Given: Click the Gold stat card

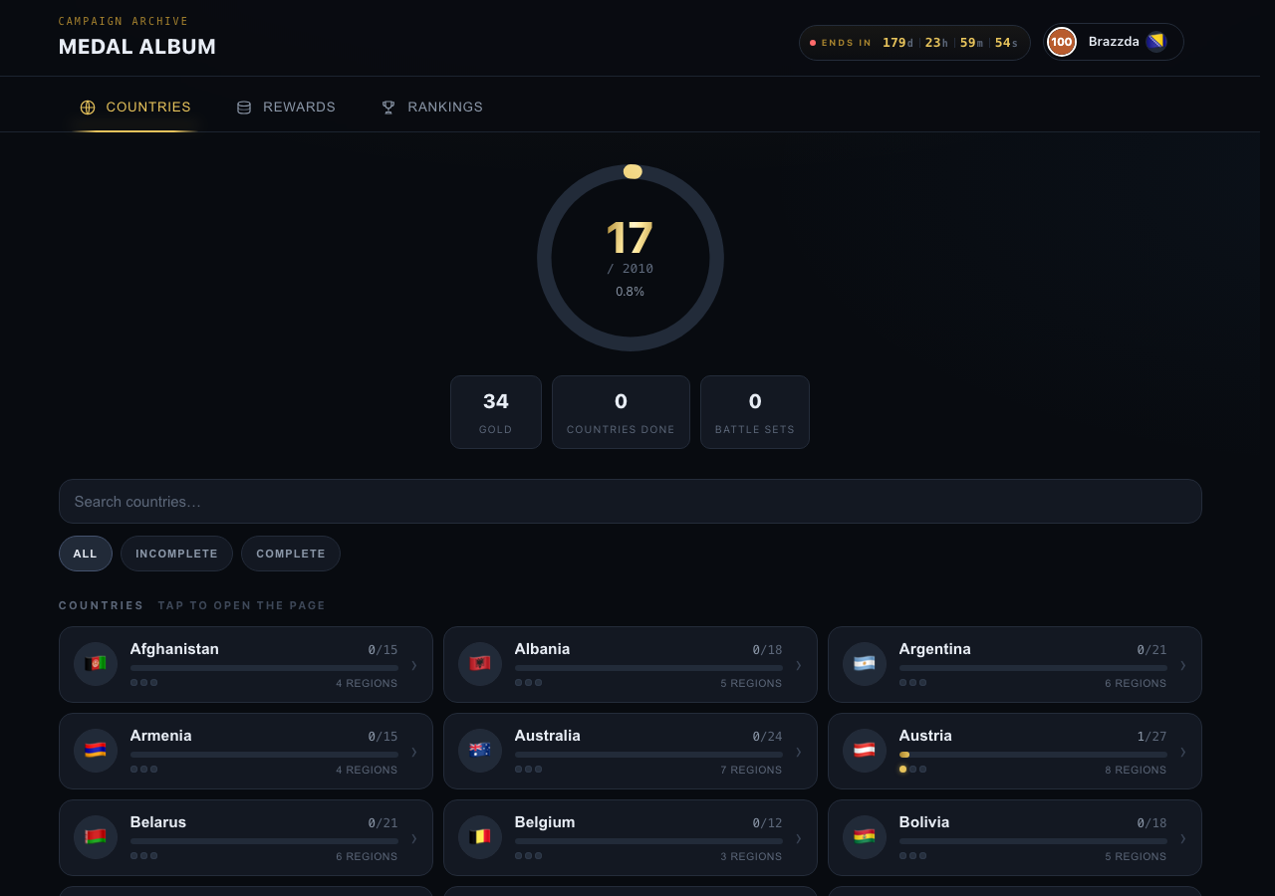Looking at the screenshot, I should (x=496, y=412).
